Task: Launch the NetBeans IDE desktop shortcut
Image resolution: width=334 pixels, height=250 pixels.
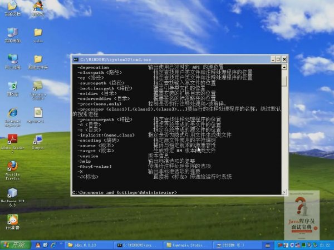Action: coord(13,197)
